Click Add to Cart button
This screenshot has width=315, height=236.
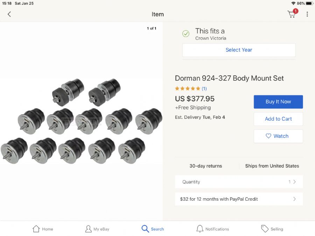278,119
